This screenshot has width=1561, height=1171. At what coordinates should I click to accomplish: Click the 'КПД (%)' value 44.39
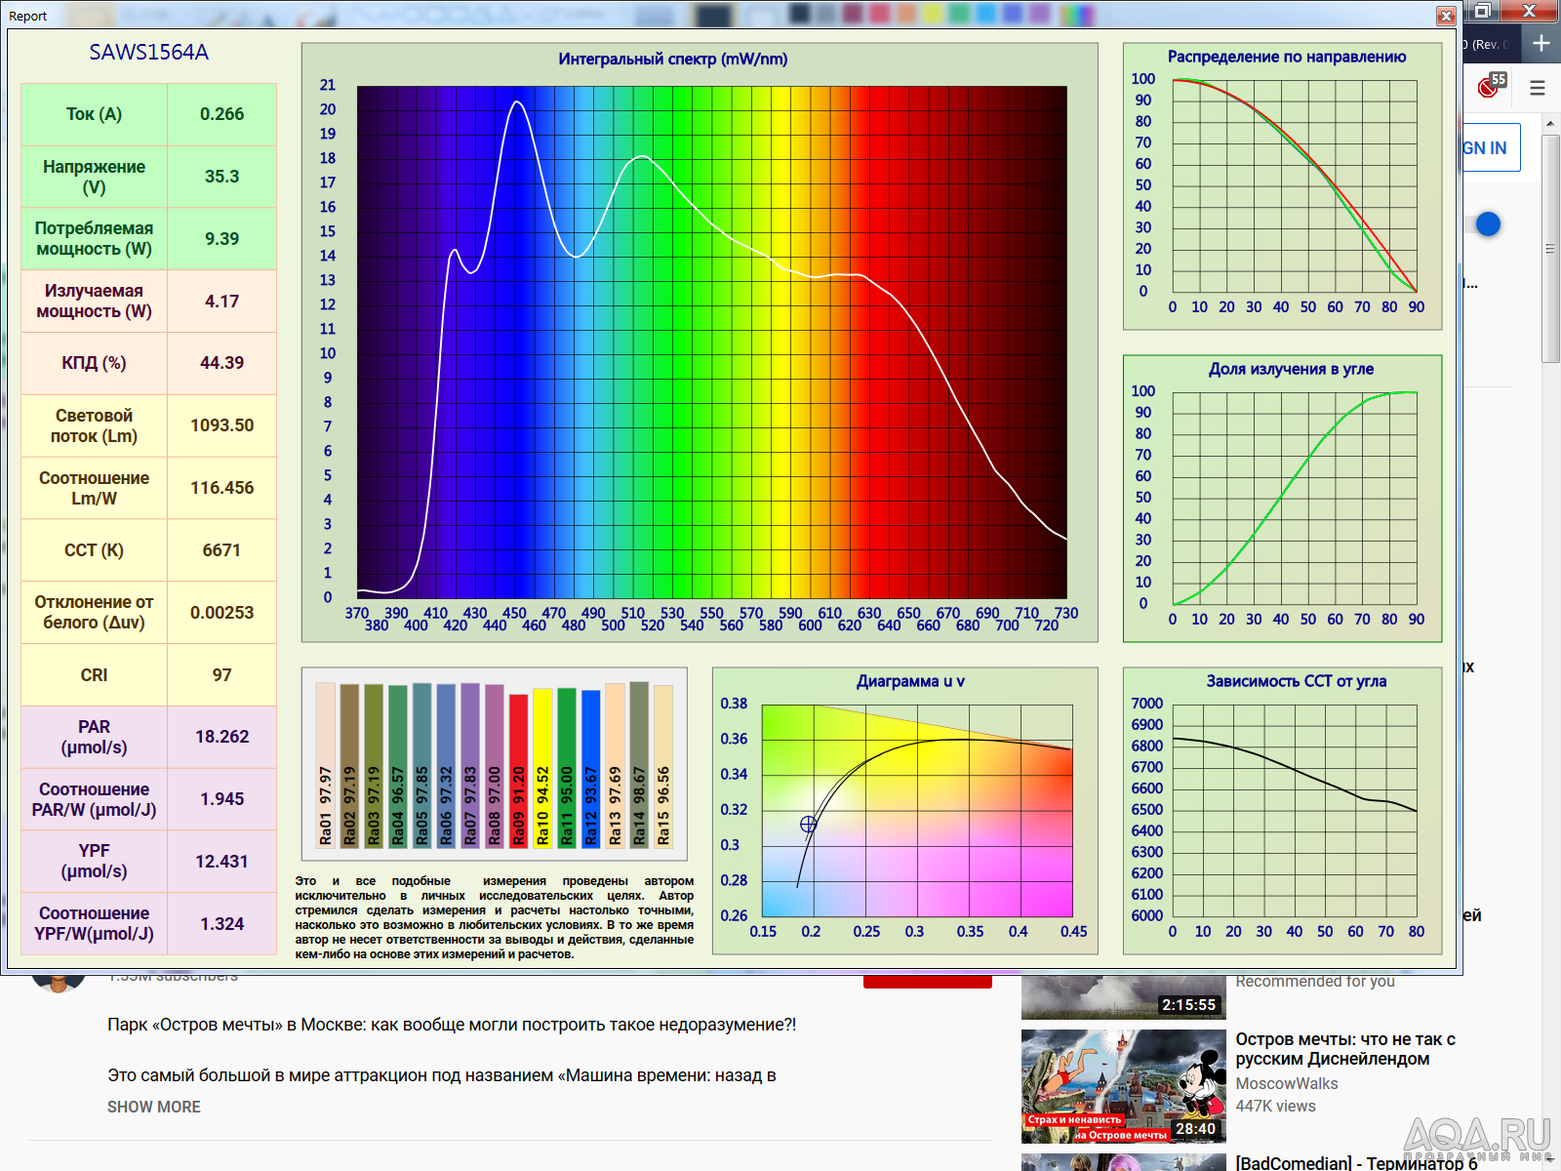221,363
